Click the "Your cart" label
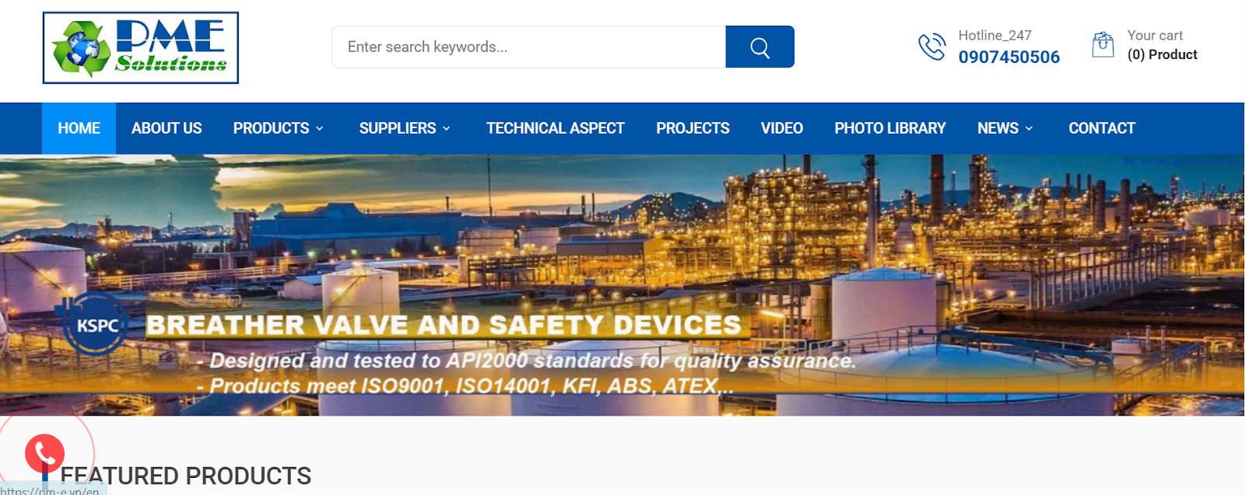Image resolution: width=1245 pixels, height=495 pixels. (x=1155, y=35)
